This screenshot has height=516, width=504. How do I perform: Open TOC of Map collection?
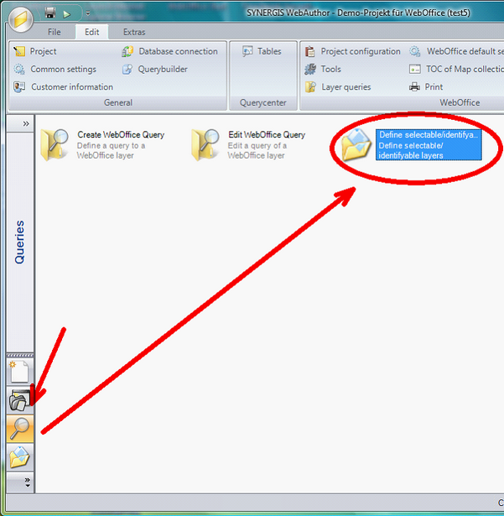coord(465,69)
